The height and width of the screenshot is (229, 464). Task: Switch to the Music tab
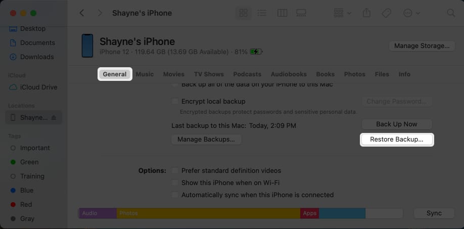pos(145,74)
